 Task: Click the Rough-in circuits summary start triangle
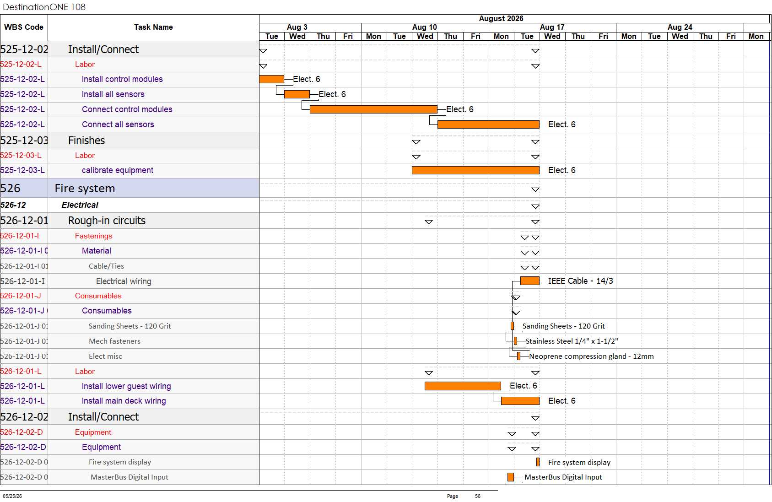[x=429, y=222]
